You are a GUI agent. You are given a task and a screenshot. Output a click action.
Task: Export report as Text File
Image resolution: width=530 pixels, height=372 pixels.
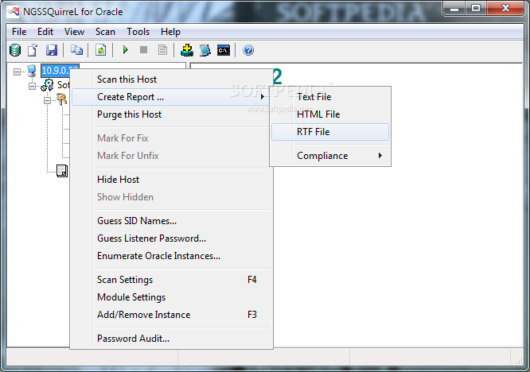[x=330, y=97]
